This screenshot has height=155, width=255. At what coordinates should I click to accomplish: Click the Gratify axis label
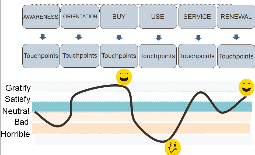click(18, 88)
